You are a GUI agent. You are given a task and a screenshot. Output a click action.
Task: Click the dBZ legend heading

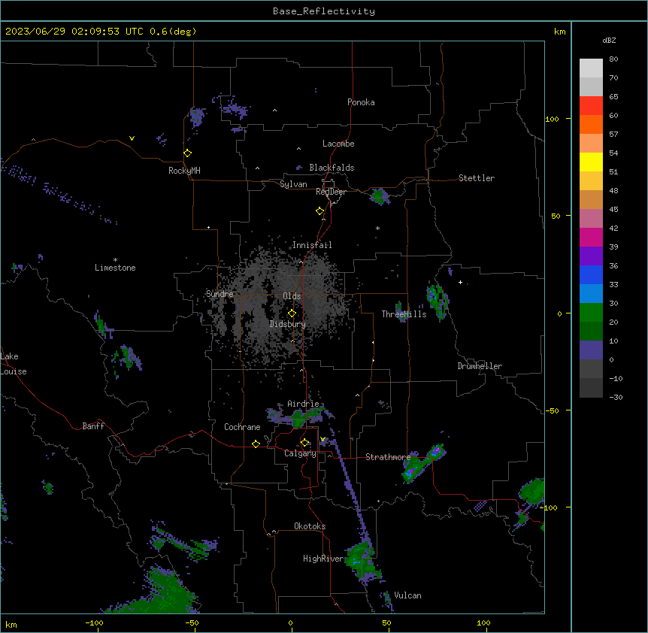point(609,40)
